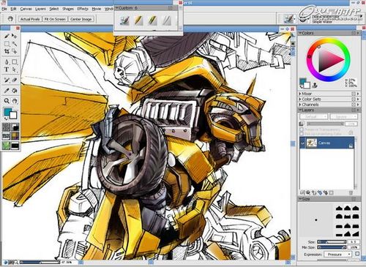This screenshot has height=267, width=366.
Task: Open the Canvas menu
Action: 26,9
